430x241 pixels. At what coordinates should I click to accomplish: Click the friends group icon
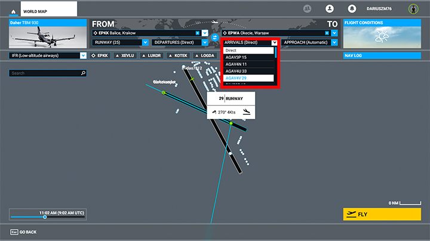point(308,9)
